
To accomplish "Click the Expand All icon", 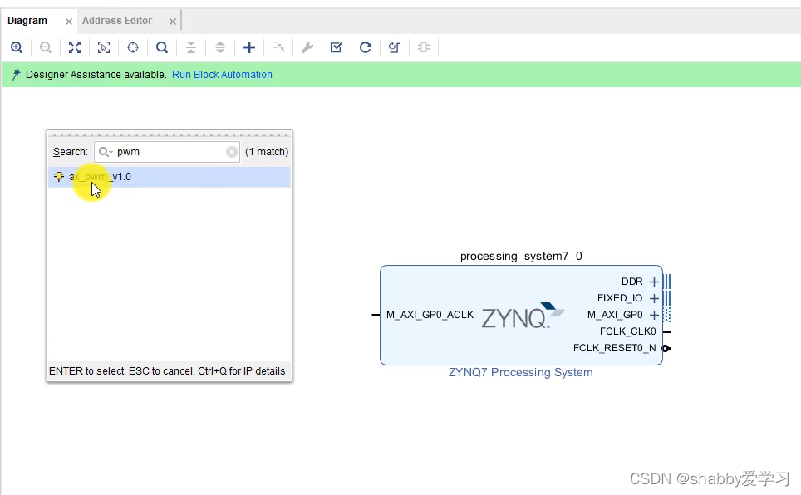I will point(220,47).
